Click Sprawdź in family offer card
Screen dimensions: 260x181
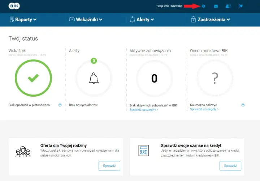click(109, 166)
